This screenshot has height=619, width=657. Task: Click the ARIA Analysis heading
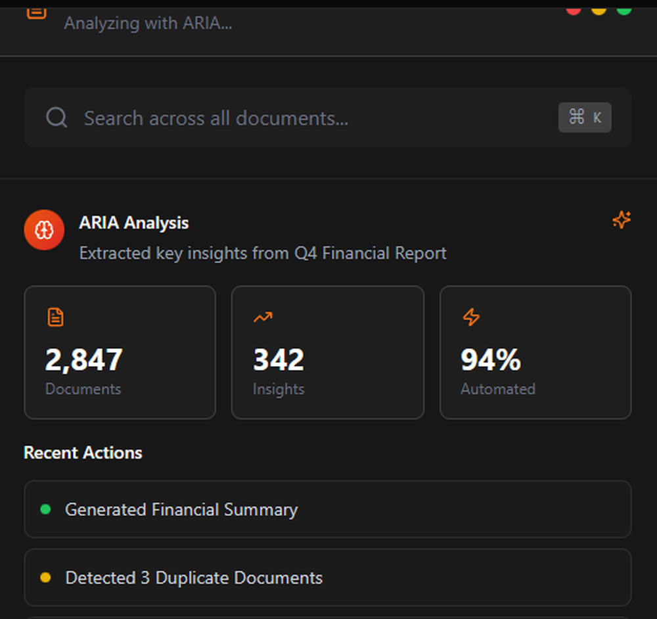tap(133, 223)
